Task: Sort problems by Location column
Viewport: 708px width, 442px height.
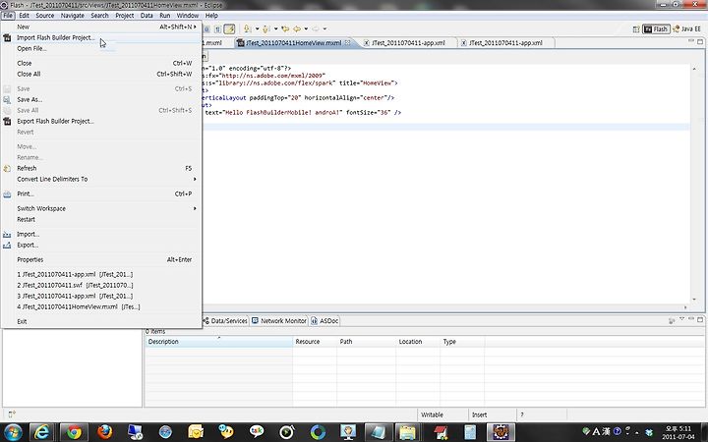Action: click(x=418, y=342)
